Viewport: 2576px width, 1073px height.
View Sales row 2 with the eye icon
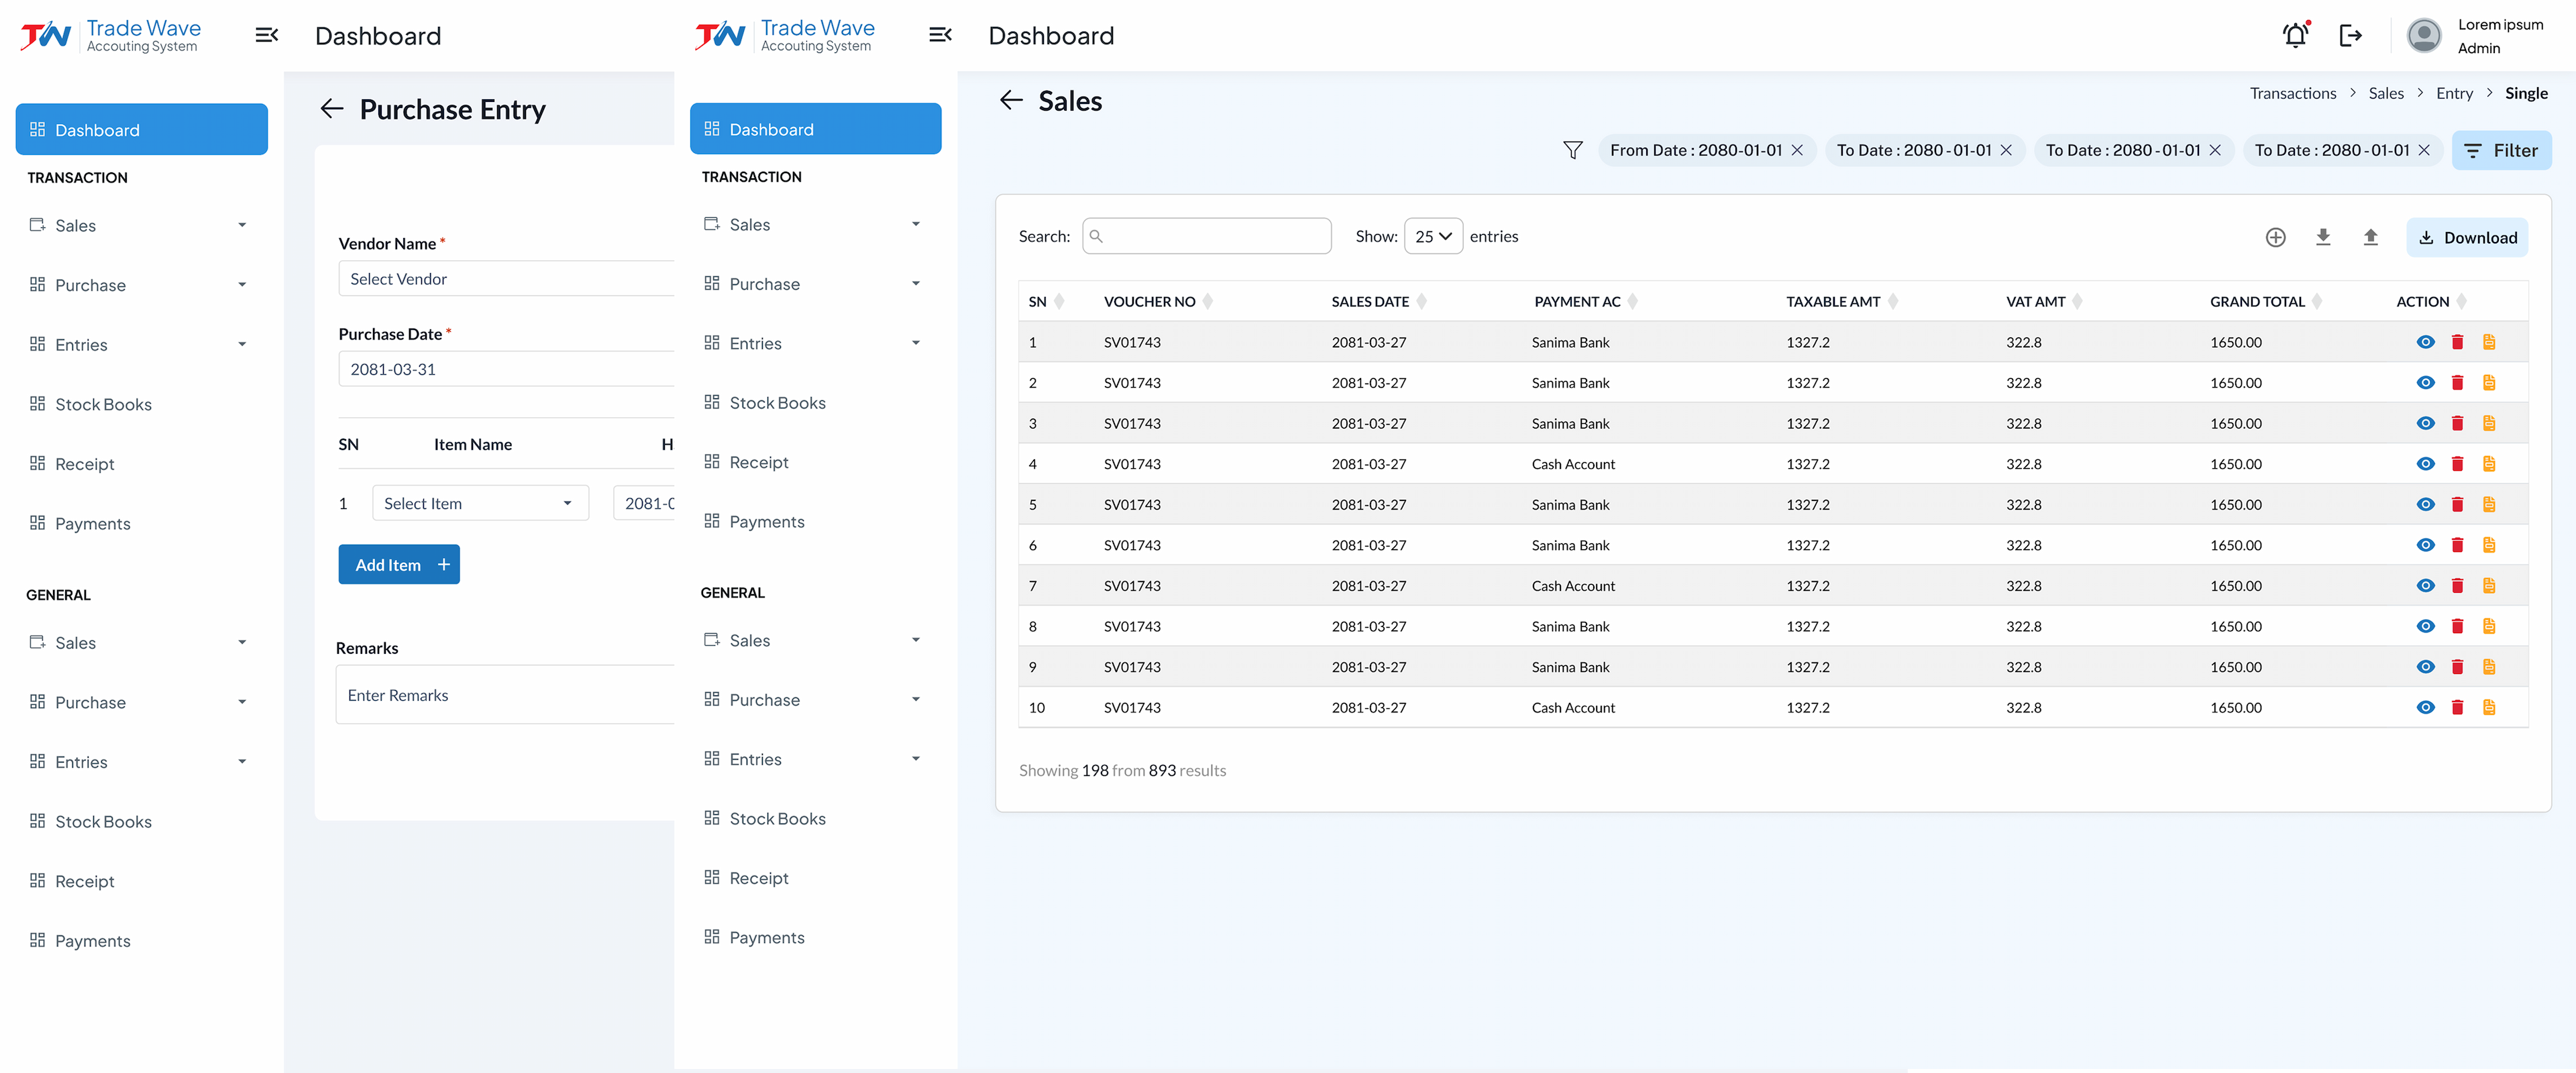2425,383
